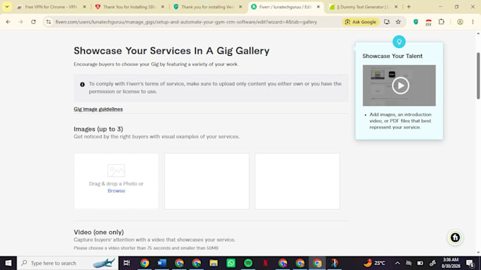Open a new browser tab
The width and height of the screenshot is (481, 270).
pyautogui.click(x=409, y=7)
